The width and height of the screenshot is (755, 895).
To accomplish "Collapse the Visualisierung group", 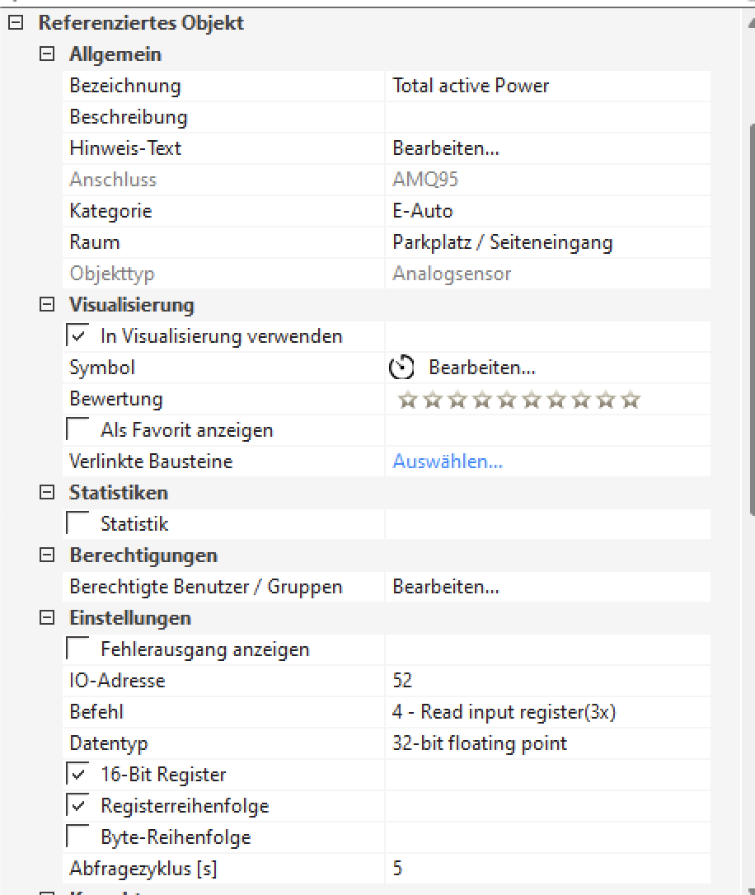I will tap(47, 305).
